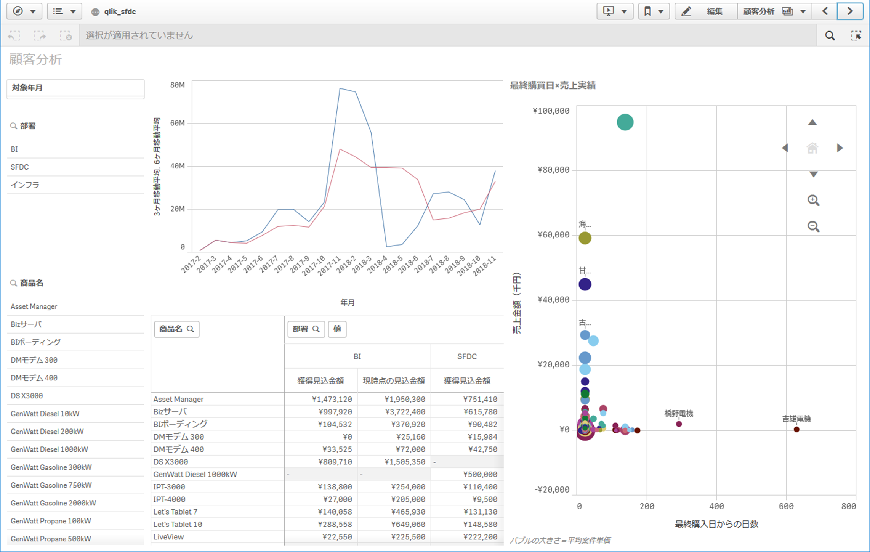Viewport: 870px width, 552px height.
Task: Open the bookmarks menu
Action: pos(654,11)
